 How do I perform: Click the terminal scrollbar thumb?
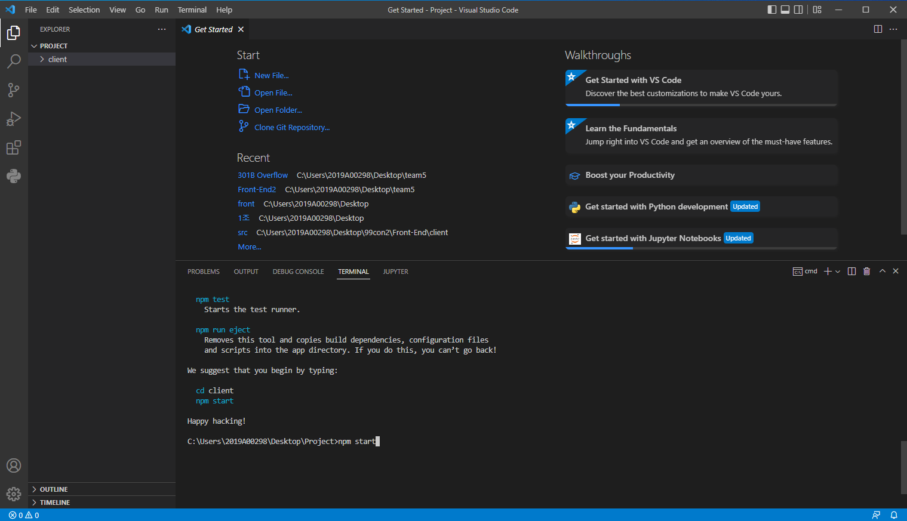tap(903, 467)
